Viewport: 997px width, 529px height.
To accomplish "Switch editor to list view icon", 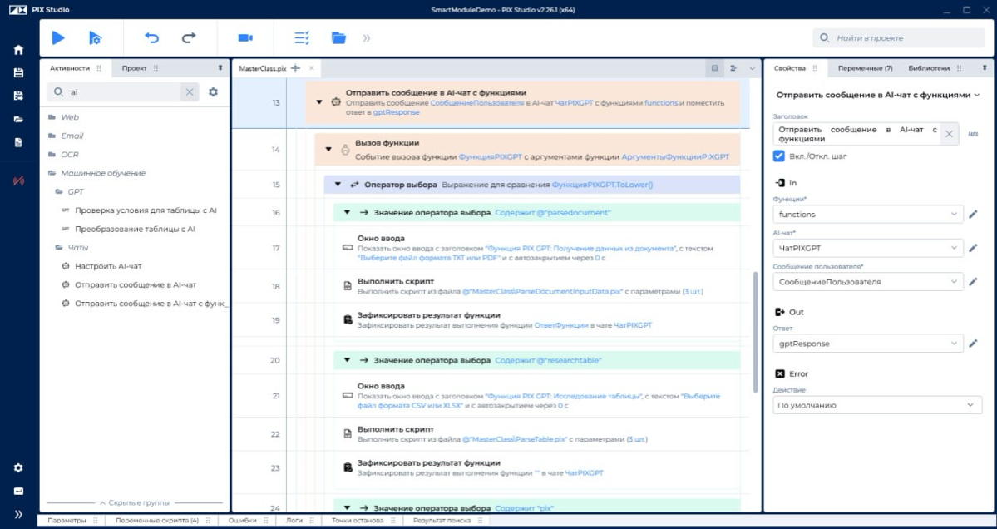I will point(714,68).
